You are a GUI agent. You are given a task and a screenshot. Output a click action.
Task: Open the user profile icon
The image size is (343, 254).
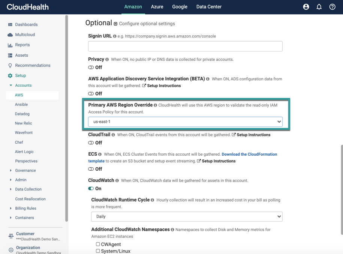coord(306,7)
